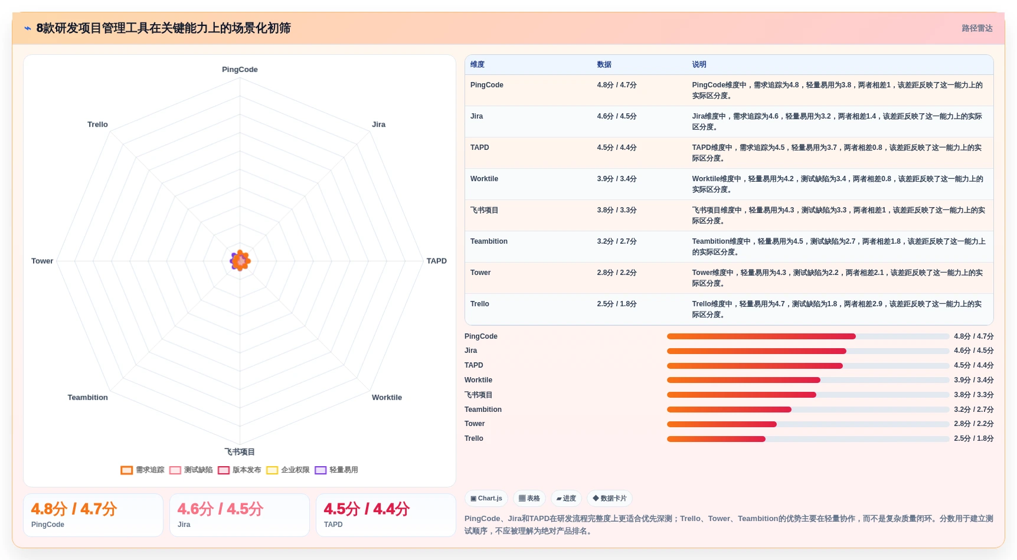Image resolution: width=1017 pixels, height=560 pixels.
Task: Select the Chart.js chip
Action: (x=486, y=499)
